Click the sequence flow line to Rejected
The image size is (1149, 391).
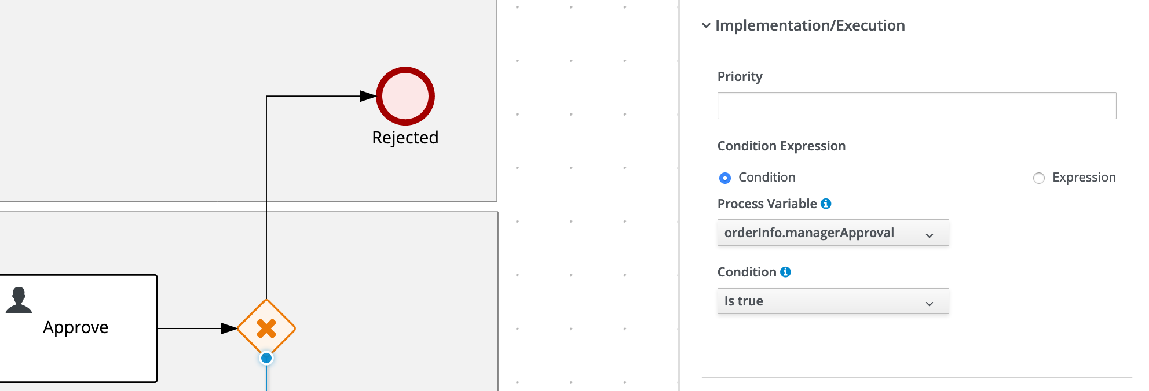(x=266, y=191)
